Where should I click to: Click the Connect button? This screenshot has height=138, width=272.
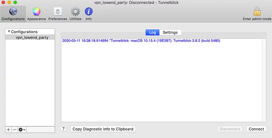256,129
